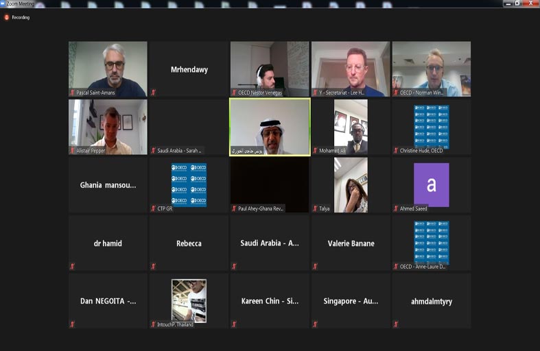Select the IntouchP. Thailand profile picture
The height and width of the screenshot is (351, 540).
(189, 300)
